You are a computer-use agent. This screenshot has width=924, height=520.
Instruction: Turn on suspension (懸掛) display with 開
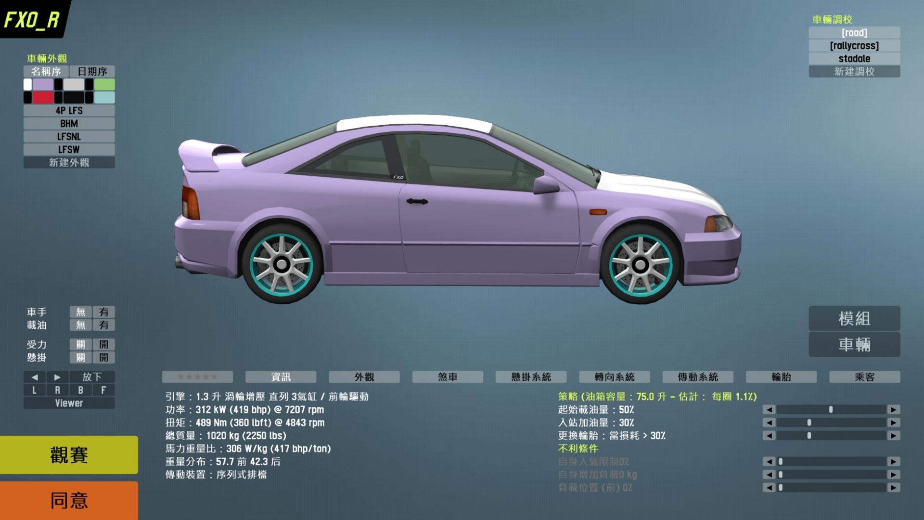103,358
